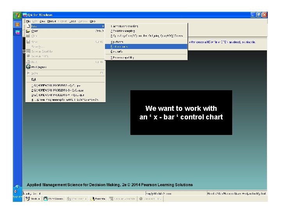Click Save as Excel file in bottom toolbar

[122, 199]
